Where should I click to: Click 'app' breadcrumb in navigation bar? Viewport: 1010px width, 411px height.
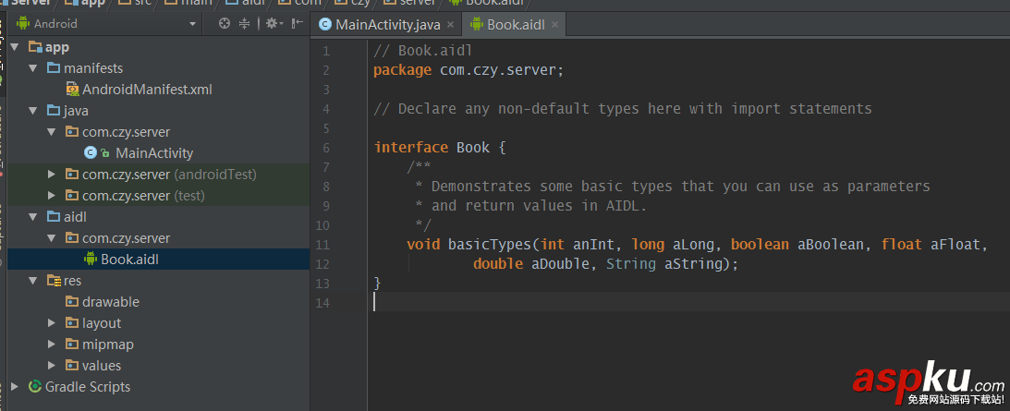pyautogui.click(x=92, y=3)
